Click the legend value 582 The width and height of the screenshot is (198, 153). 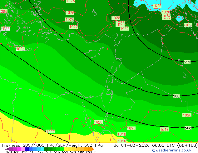point(81,152)
